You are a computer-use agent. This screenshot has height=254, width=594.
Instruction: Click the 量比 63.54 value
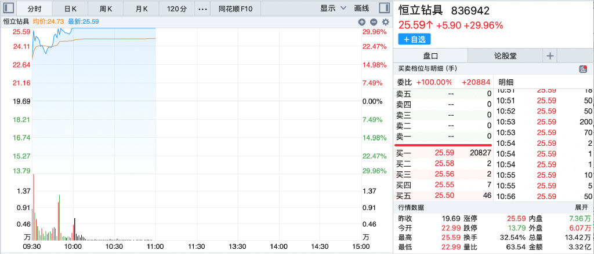tap(515, 248)
